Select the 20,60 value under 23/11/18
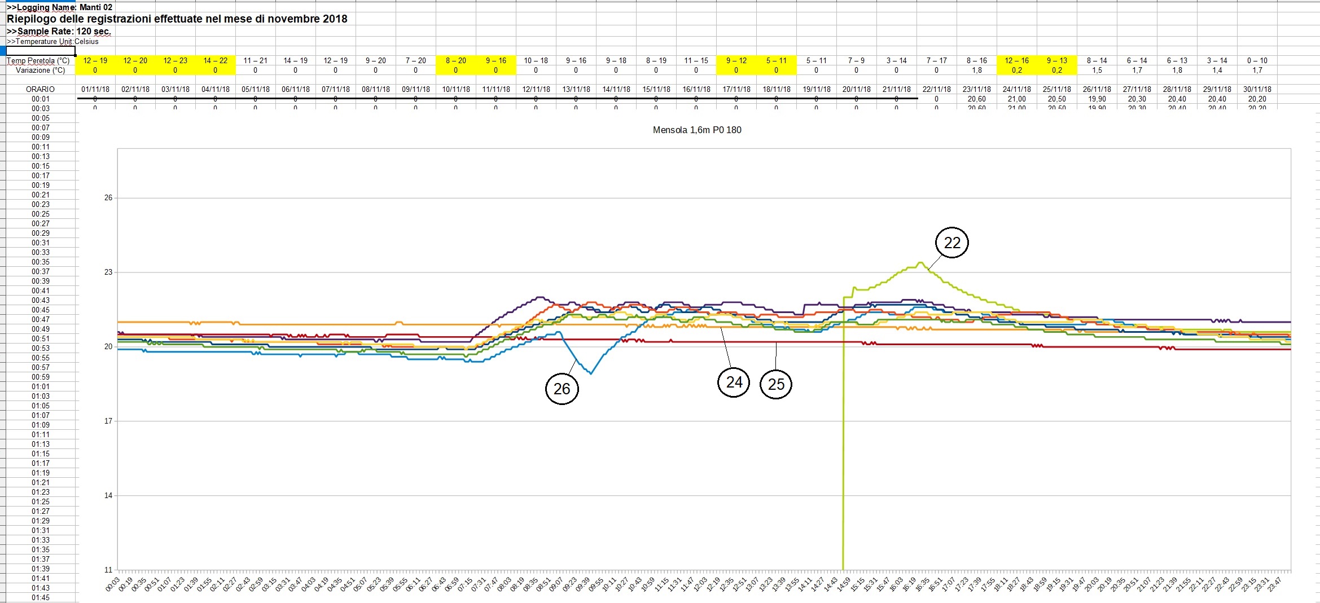The width and height of the screenshot is (1320, 603). 976,99
